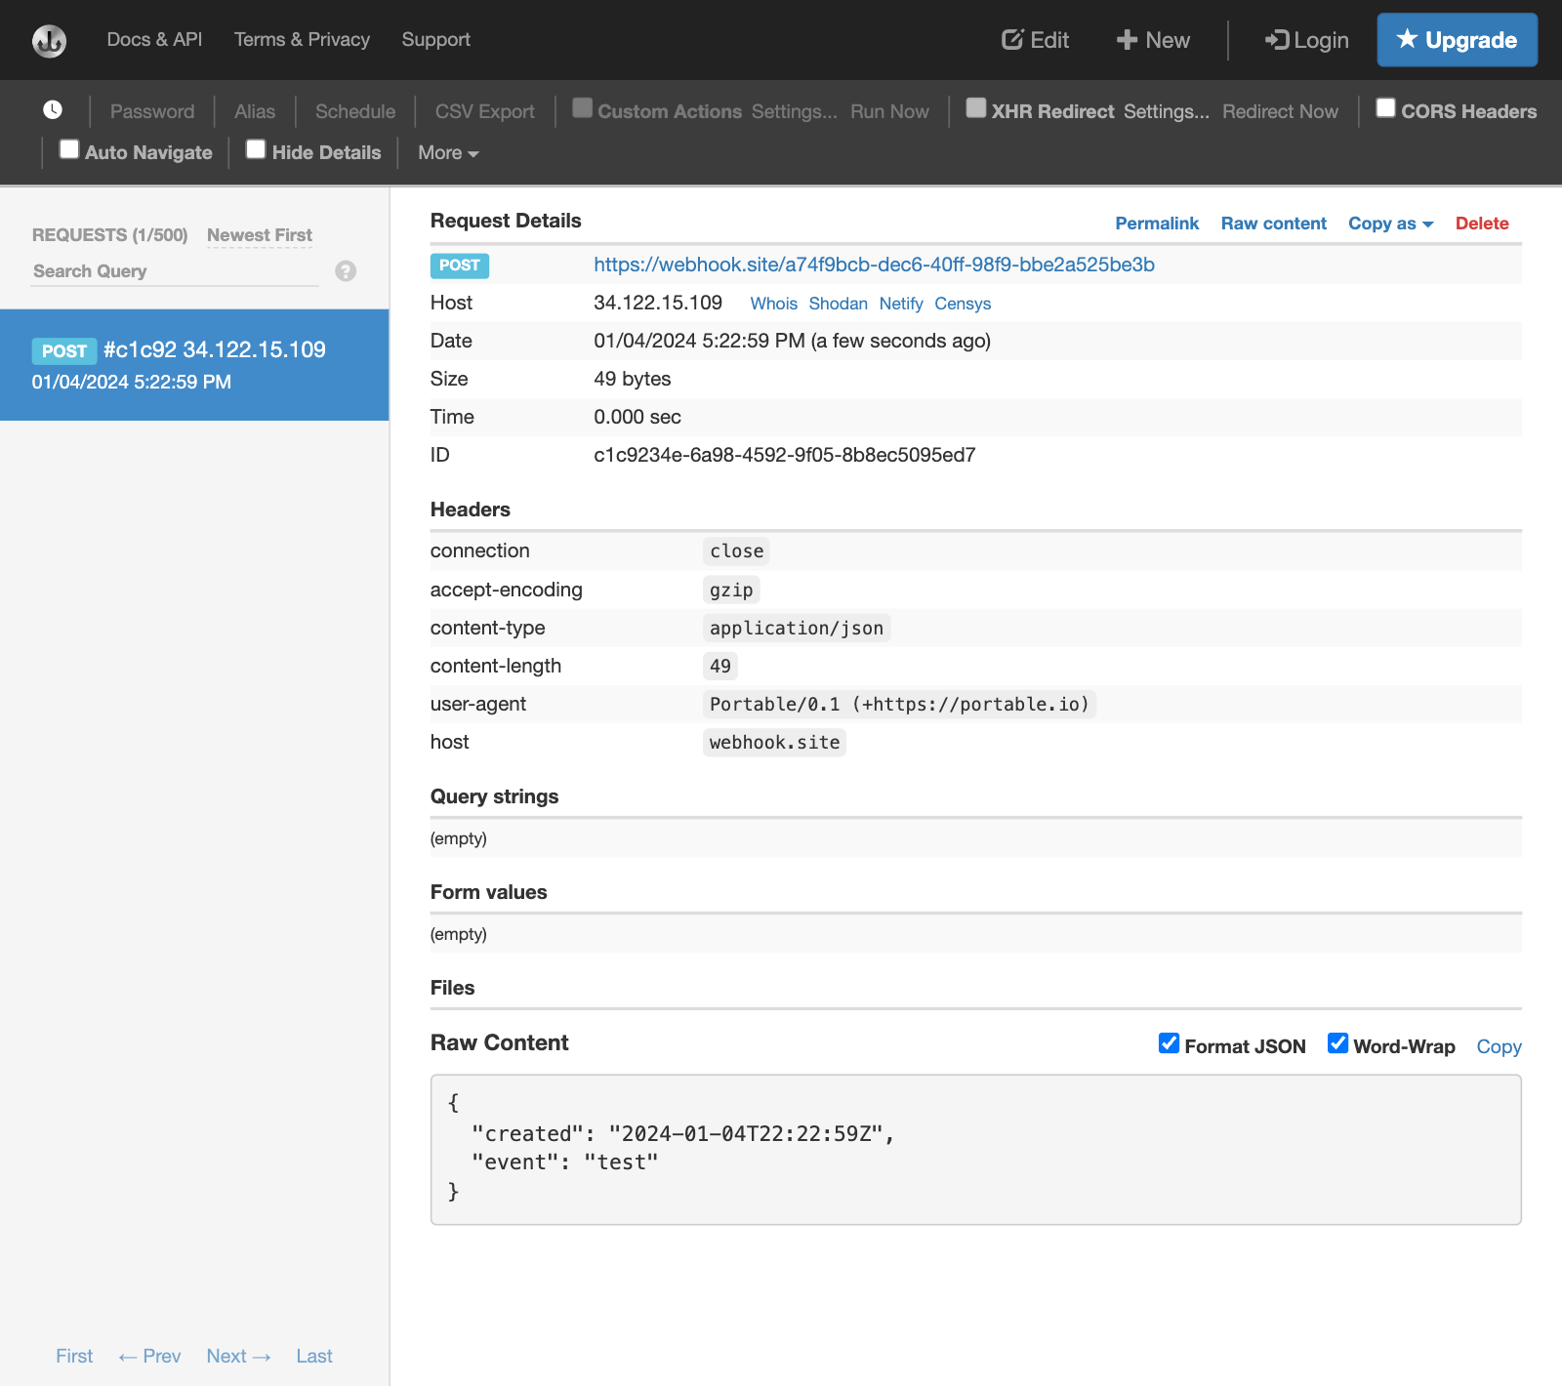Delete the current request
Image resolution: width=1562 pixels, height=1386 pixels.
coord(1482,224)
